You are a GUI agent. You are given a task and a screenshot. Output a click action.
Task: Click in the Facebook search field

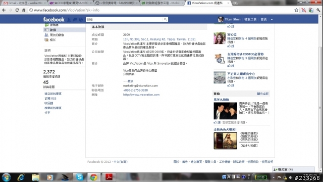[124, 19]
